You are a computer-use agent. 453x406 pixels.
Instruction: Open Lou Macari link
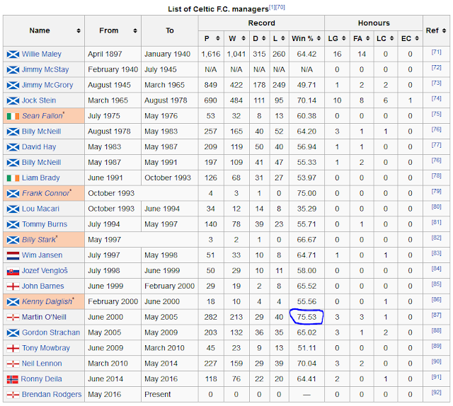(40, 209)
